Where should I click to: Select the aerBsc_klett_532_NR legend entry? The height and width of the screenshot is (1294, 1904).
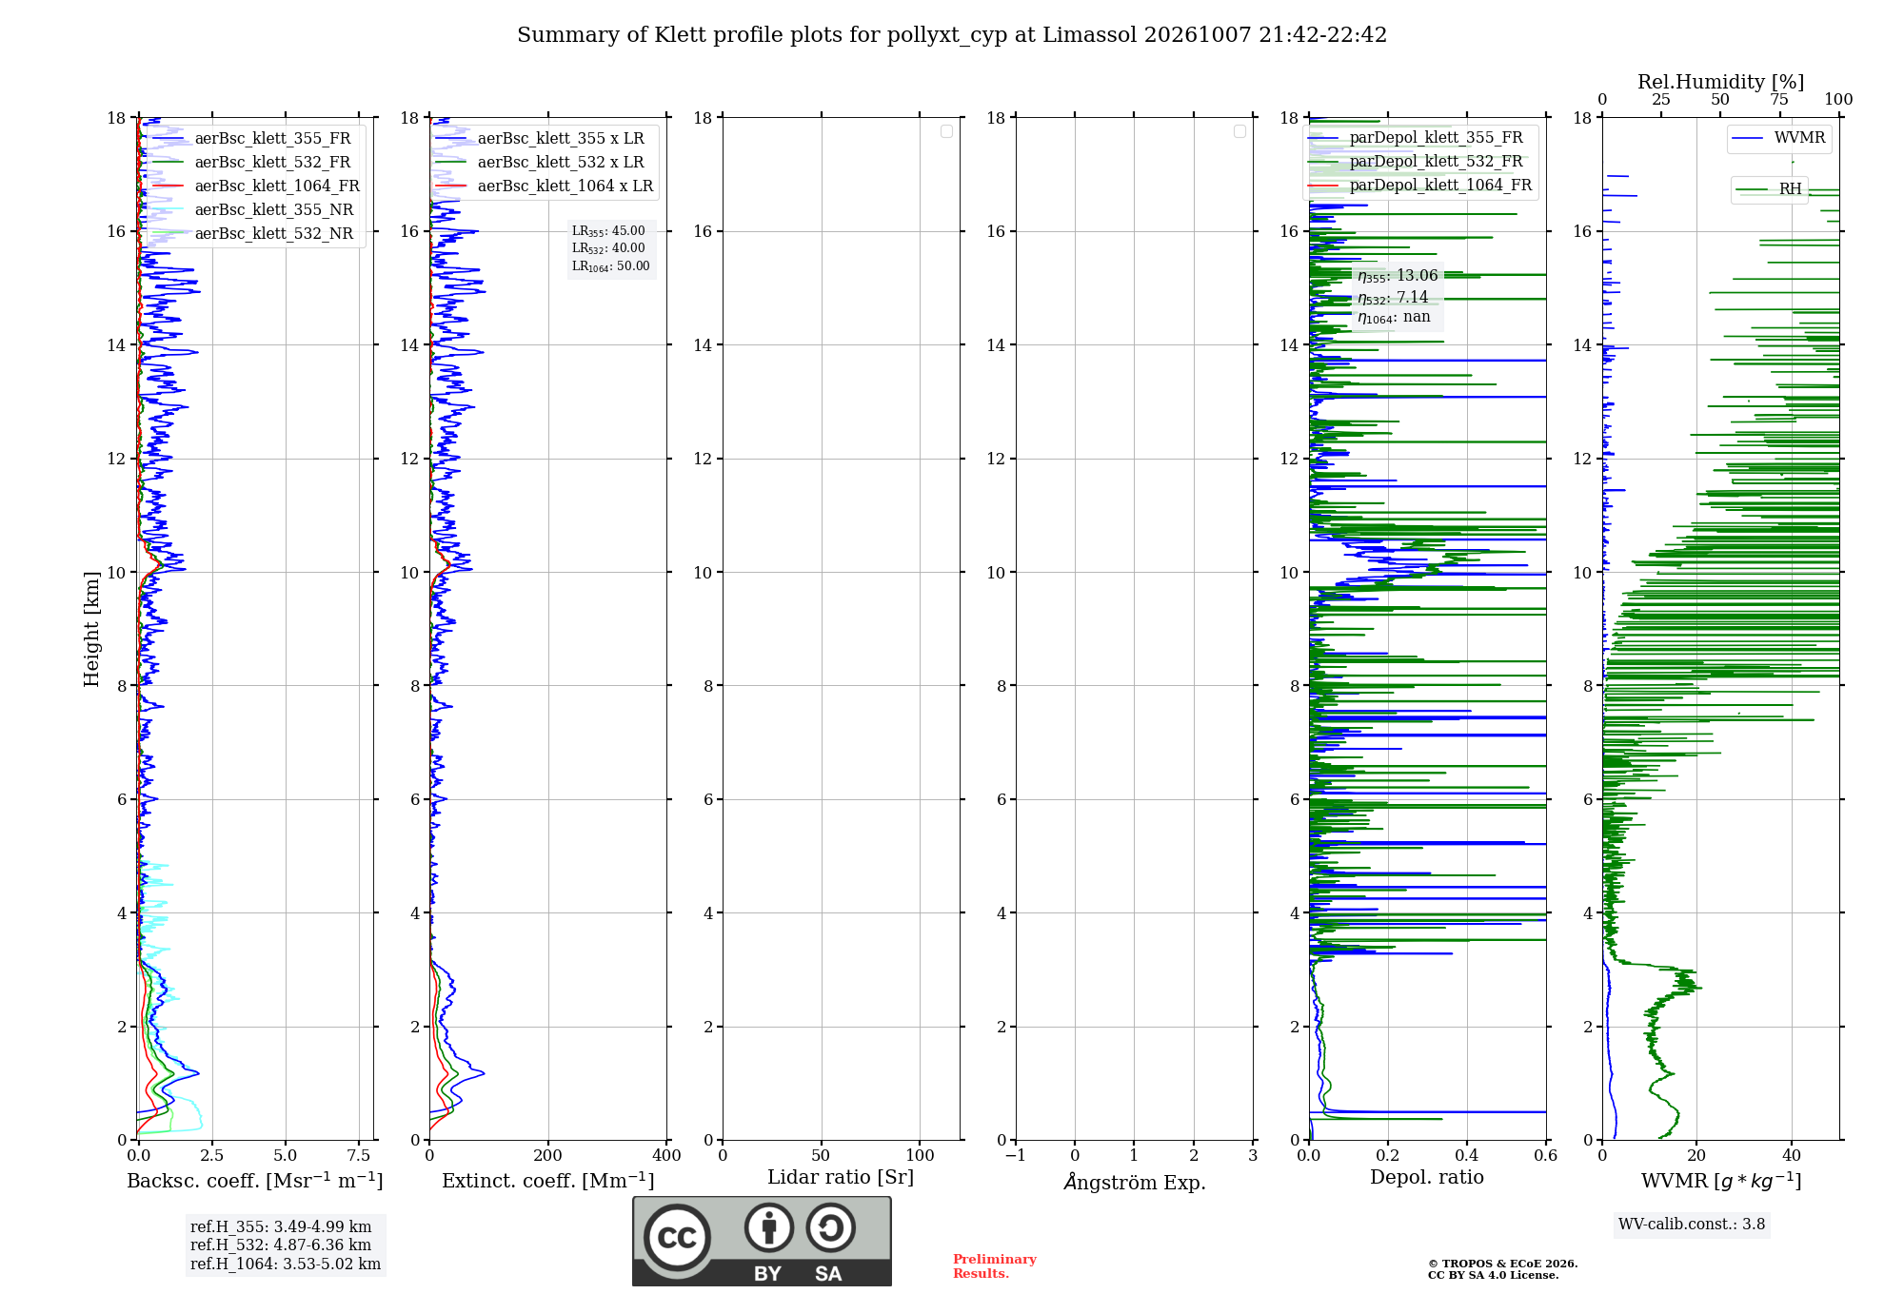click(253, 234)
